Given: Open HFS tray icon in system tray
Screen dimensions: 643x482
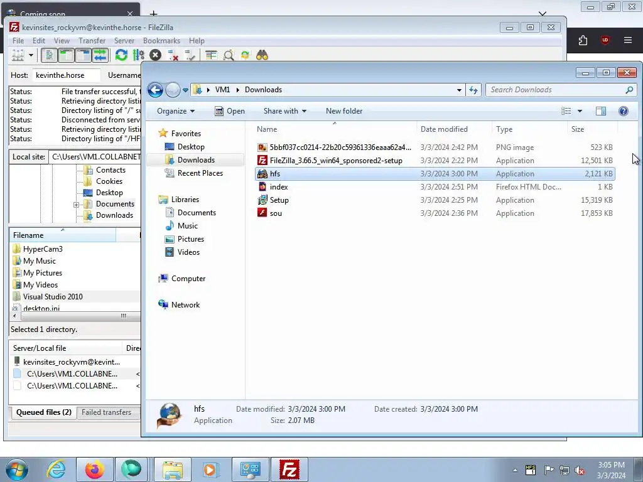Looking at the screenshot, I should pyautogui.click(x=530, y=469).
